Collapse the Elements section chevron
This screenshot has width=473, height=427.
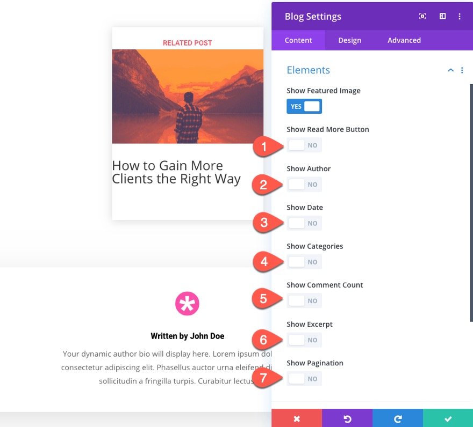point(450,70)
